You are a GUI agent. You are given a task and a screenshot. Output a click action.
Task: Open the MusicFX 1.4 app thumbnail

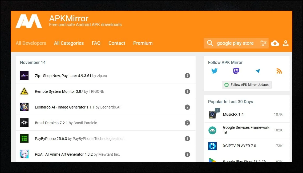point(213,114)
